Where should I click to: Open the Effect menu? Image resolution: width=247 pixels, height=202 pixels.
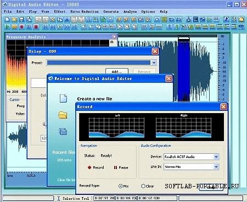(60, 12)
